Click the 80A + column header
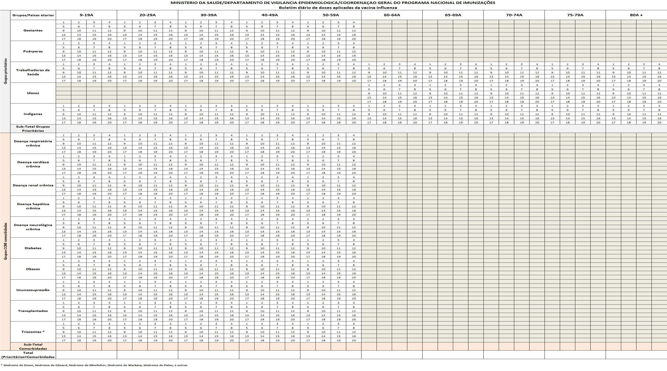667x371 pixels. tap(636, 15)
